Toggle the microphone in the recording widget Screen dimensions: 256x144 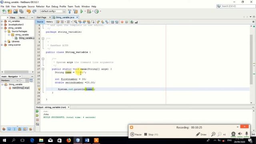pyautogui.click(x=246, y=134)
